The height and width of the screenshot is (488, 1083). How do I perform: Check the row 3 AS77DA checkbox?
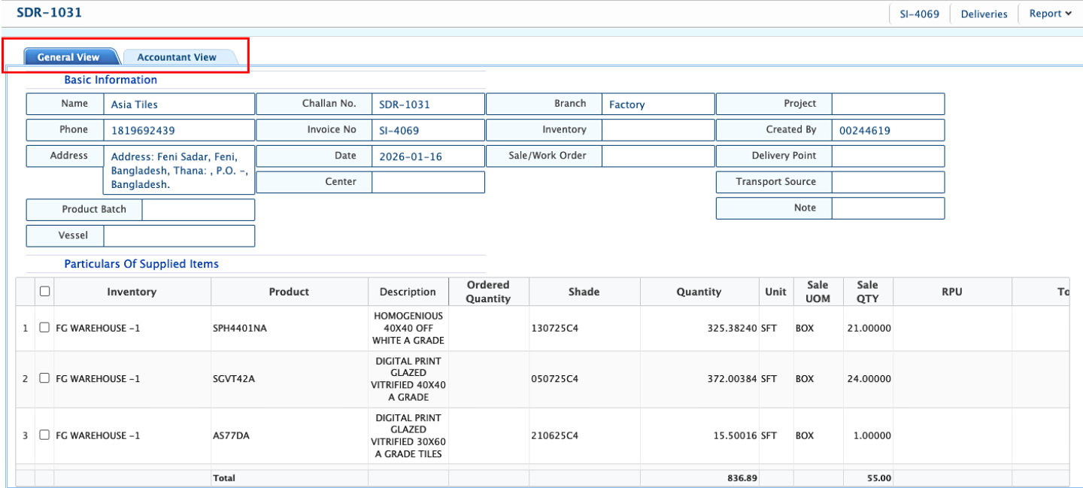point(44,435)
